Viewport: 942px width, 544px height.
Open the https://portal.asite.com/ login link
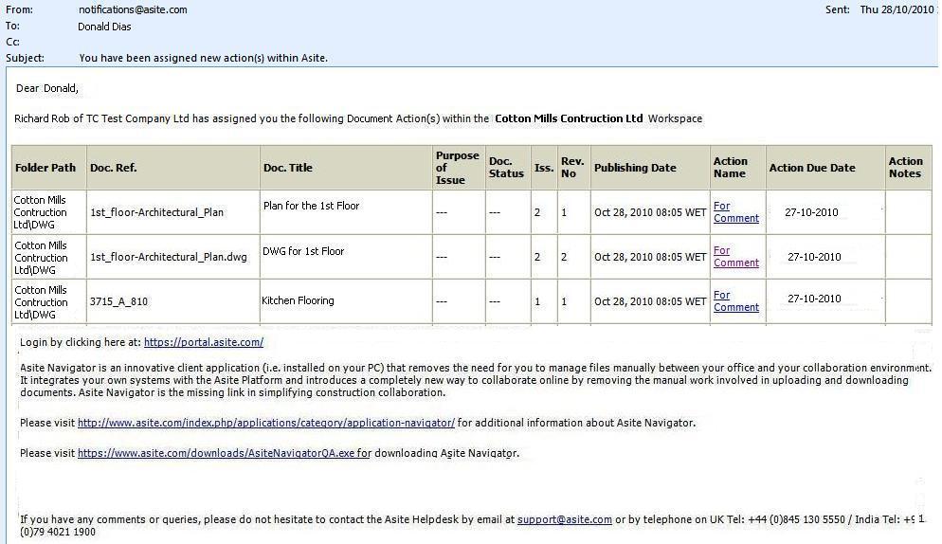(x=204, y=343)
